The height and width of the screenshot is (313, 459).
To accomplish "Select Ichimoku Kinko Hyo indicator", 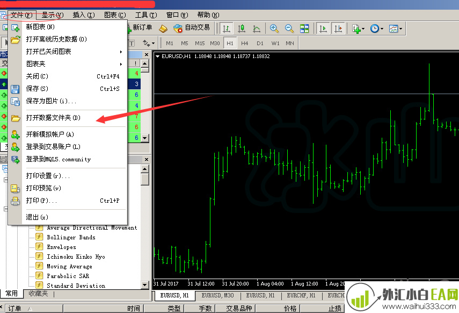I will coord(76,257).
